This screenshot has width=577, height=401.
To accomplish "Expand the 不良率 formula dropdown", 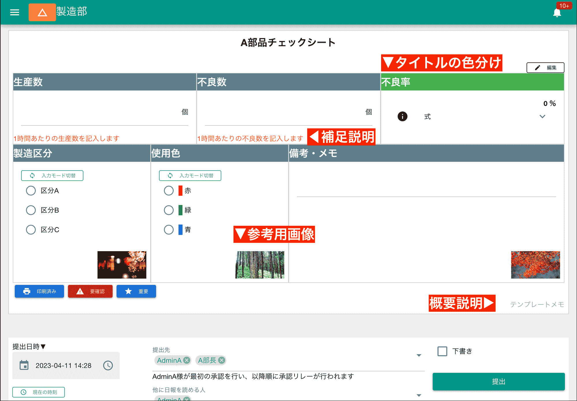I will coord(542,117).
